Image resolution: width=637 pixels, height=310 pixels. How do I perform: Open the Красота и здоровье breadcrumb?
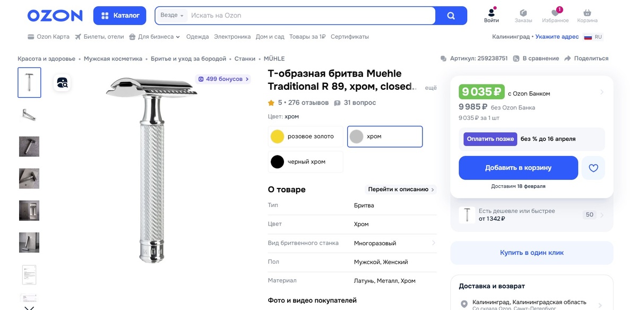46,58
